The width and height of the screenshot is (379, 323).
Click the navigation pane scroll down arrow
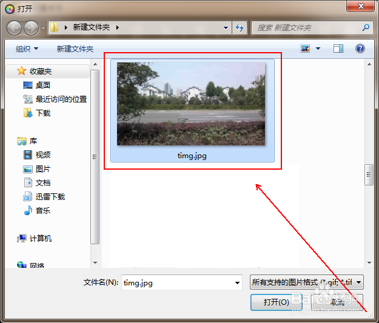[x=95, y=262]
